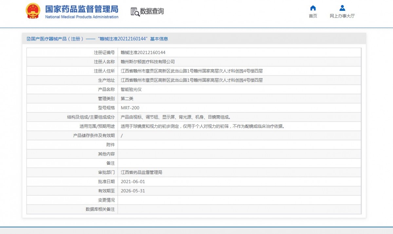Click the approval date 2021-06-01
The image size is (393, 234).
(133, 182)
